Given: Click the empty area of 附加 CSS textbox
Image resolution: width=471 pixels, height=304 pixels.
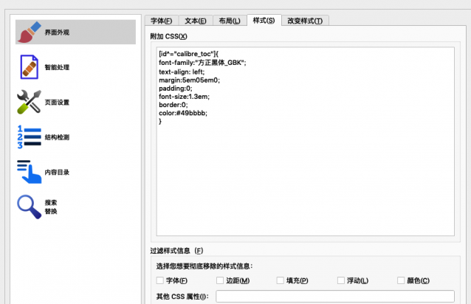Looking at the screenshot, I should pyautogui.click(x=305, y=184).
